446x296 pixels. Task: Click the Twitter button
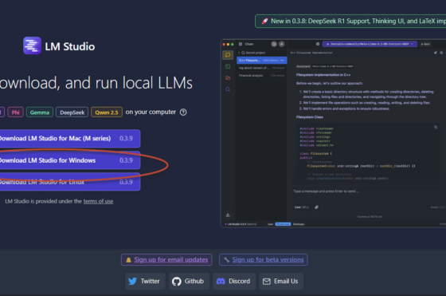point(145,281)
